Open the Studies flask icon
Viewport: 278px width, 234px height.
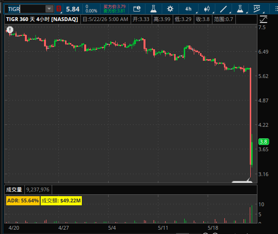[154, 9]
